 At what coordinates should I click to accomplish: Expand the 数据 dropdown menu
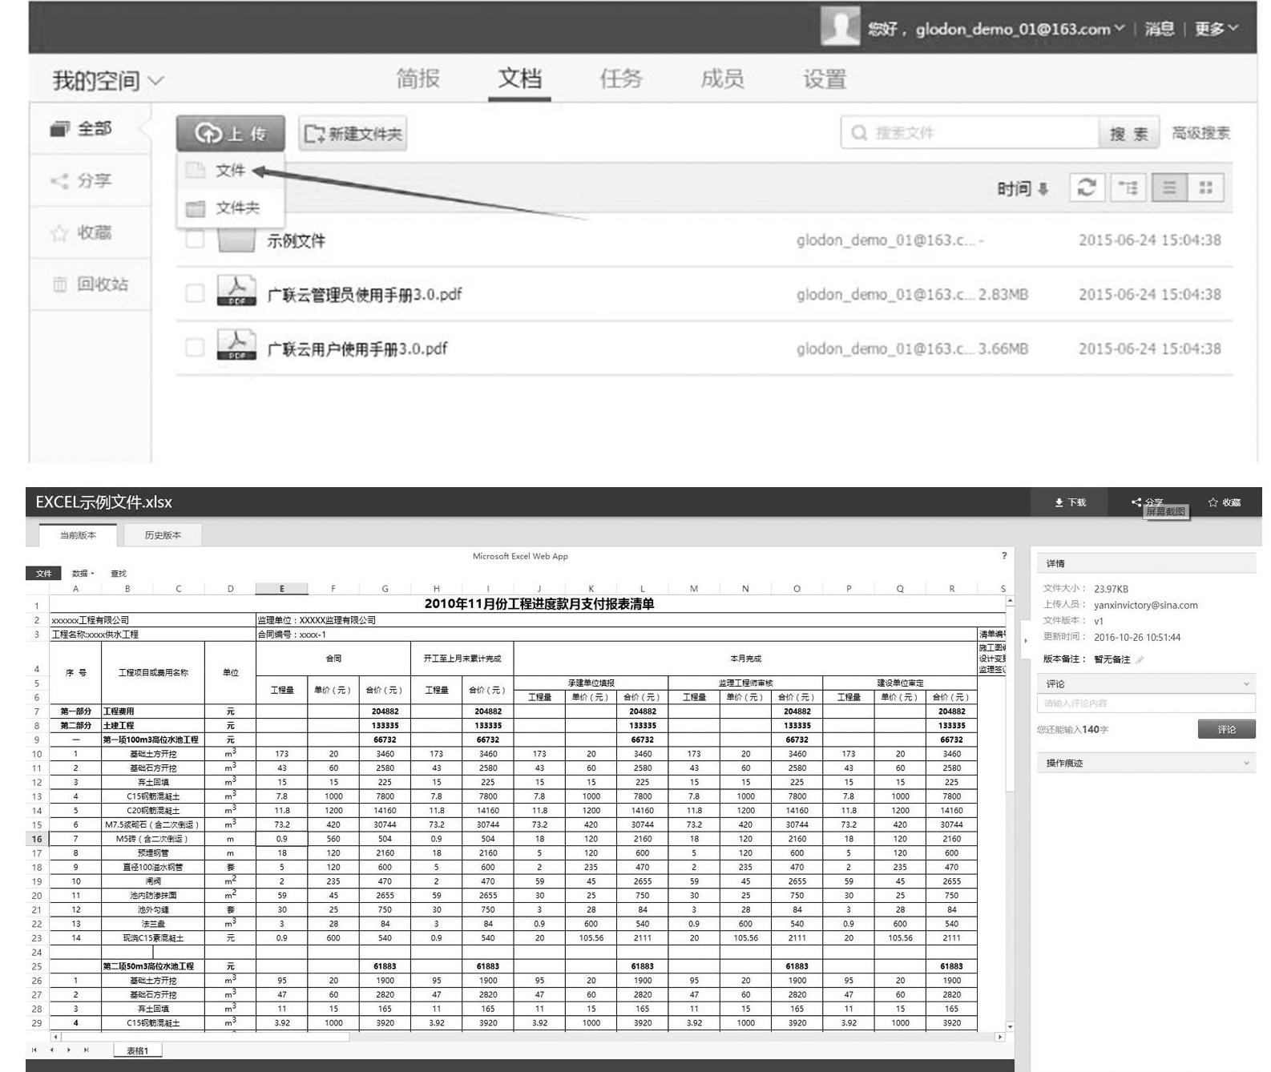point(83,574)
